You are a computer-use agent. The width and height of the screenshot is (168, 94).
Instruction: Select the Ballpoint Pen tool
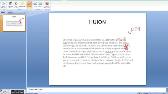point(10,5)
